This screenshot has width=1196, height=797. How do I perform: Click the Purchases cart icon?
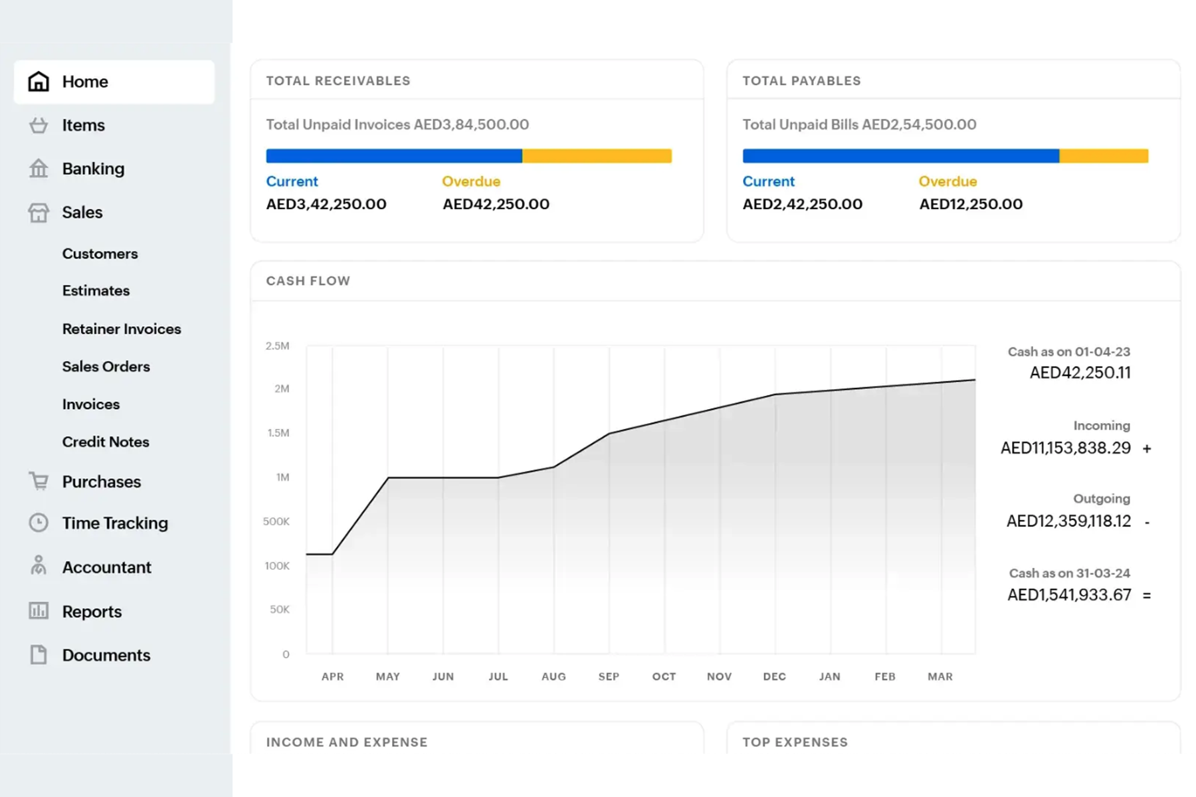pos(39,482)
